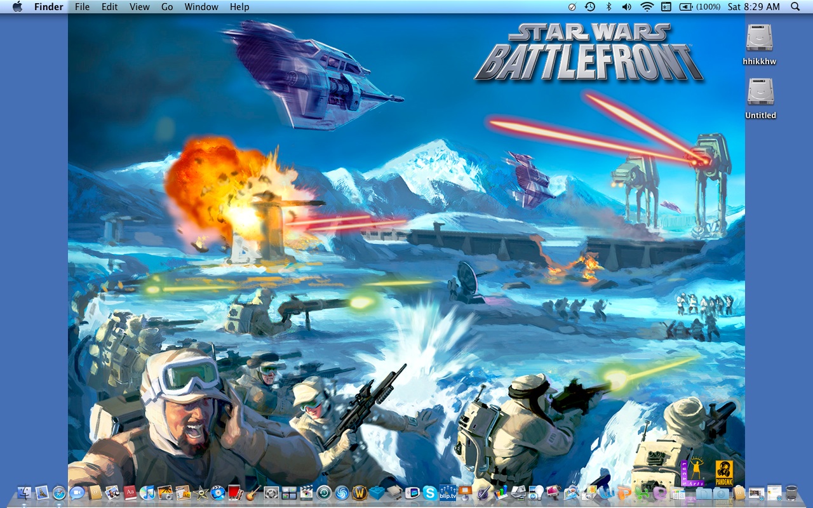Launch Photo Booth from the Dock

tap(236, 493)
